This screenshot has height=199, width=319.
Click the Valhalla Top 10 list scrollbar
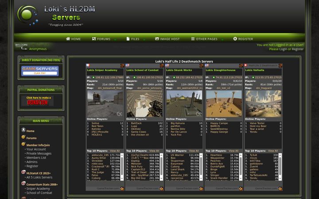pos(280,167)
